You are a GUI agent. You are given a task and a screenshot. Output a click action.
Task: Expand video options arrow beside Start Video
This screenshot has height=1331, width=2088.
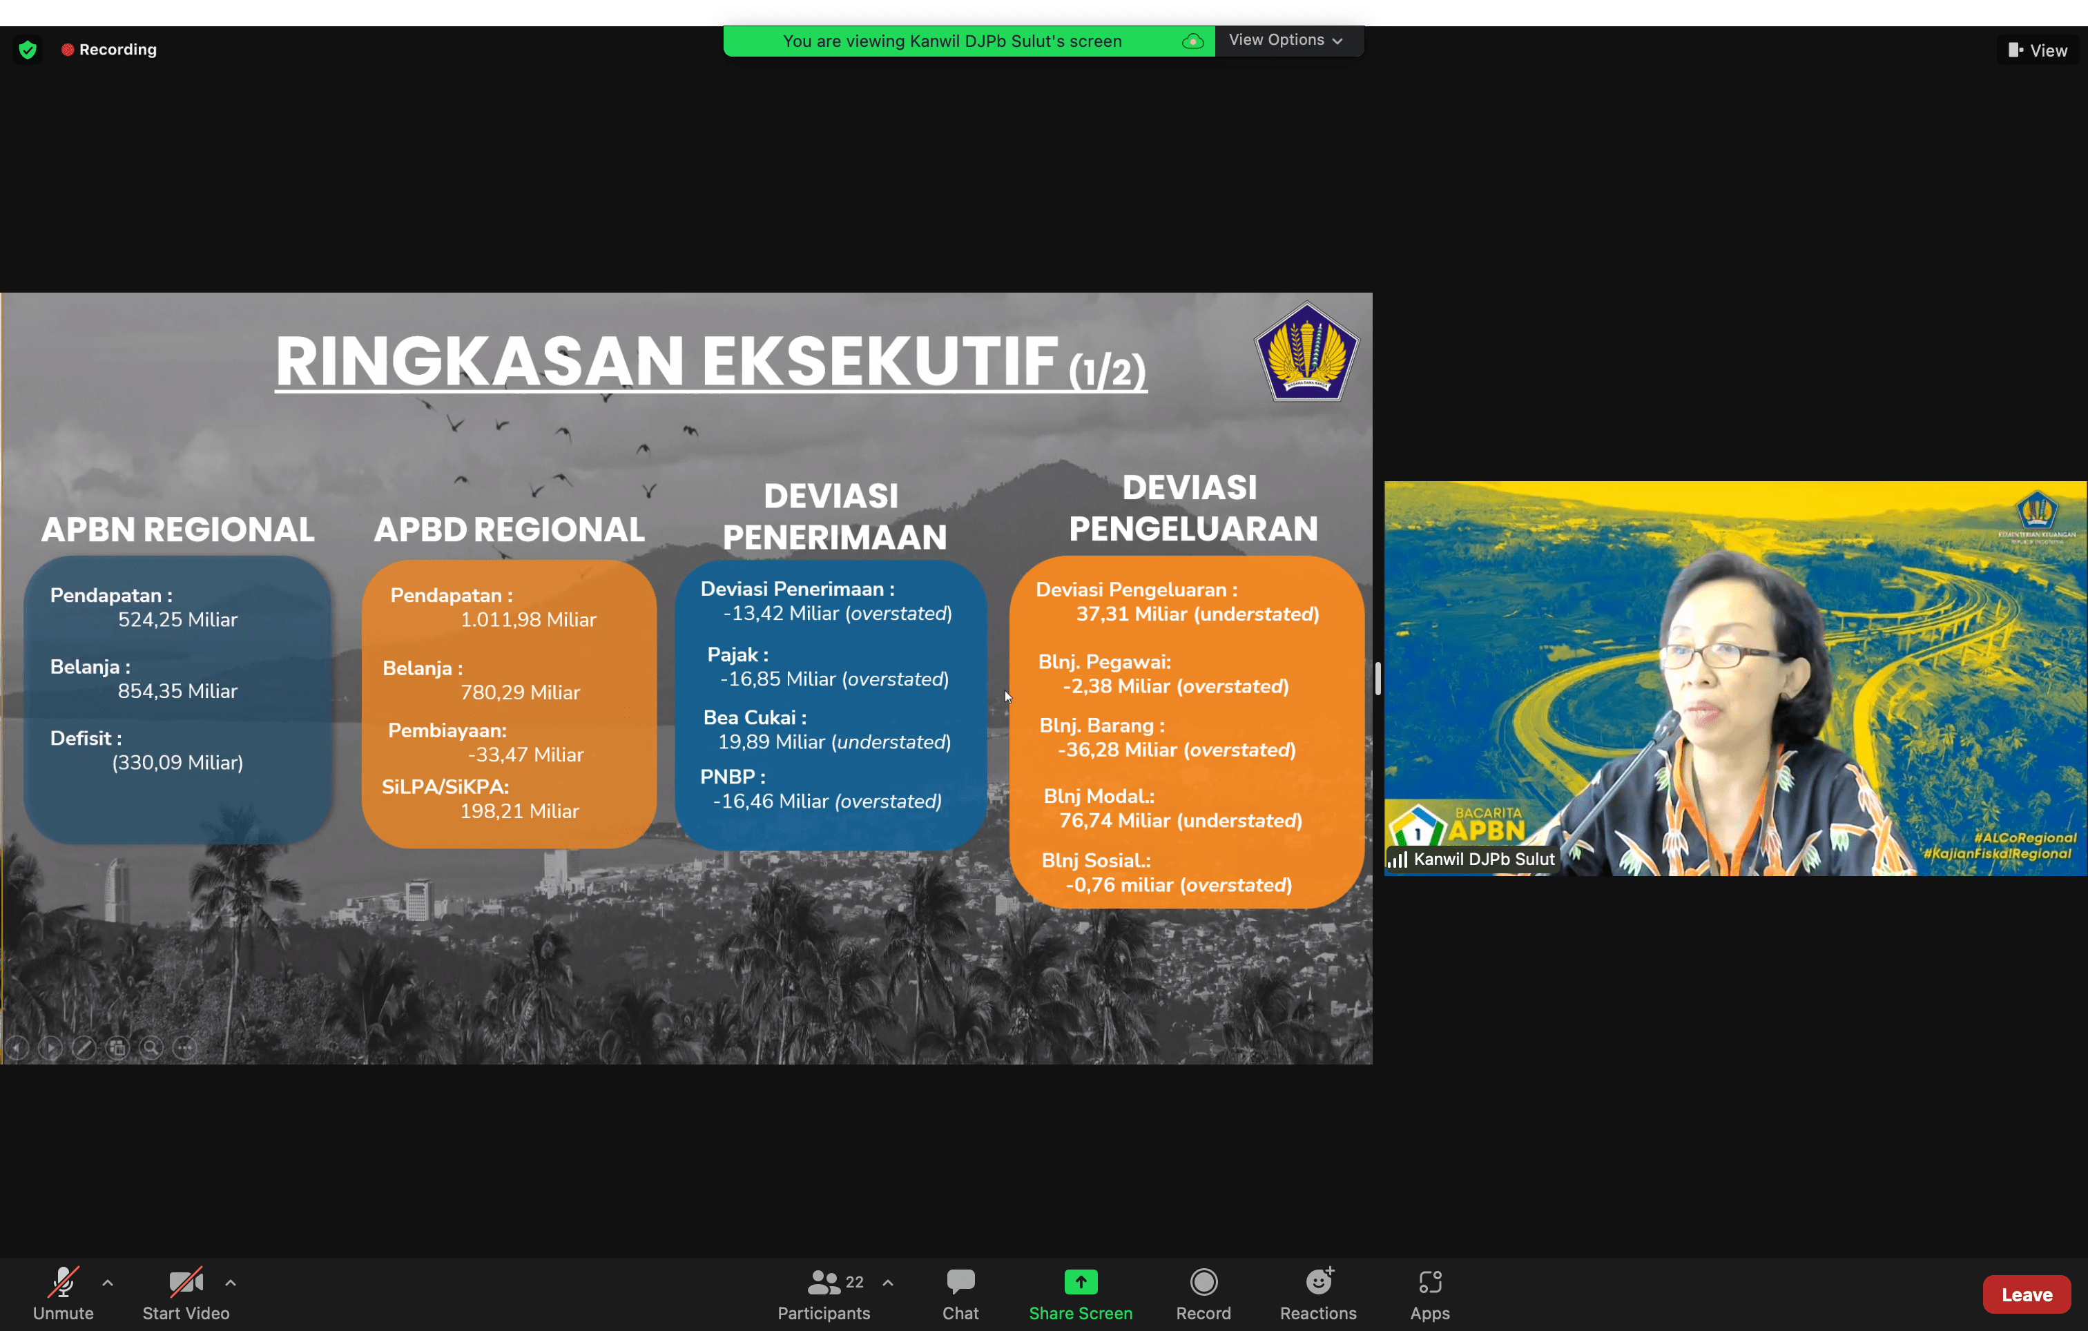click(231, 1283)
